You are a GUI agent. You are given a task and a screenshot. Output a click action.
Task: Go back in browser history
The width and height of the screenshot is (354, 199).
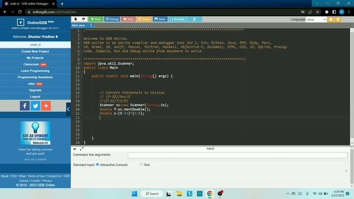tap(5, 12)
